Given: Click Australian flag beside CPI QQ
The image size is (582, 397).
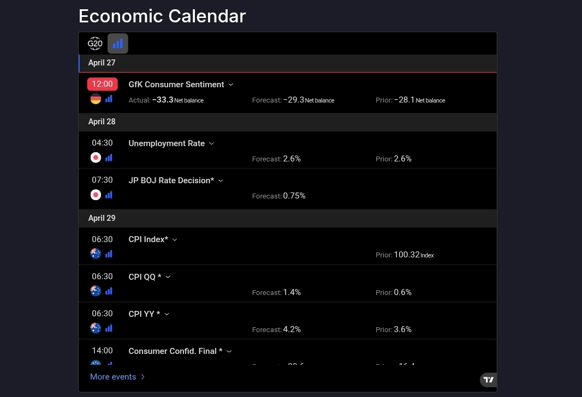Looking at the screenshot, I should [96, 291].
